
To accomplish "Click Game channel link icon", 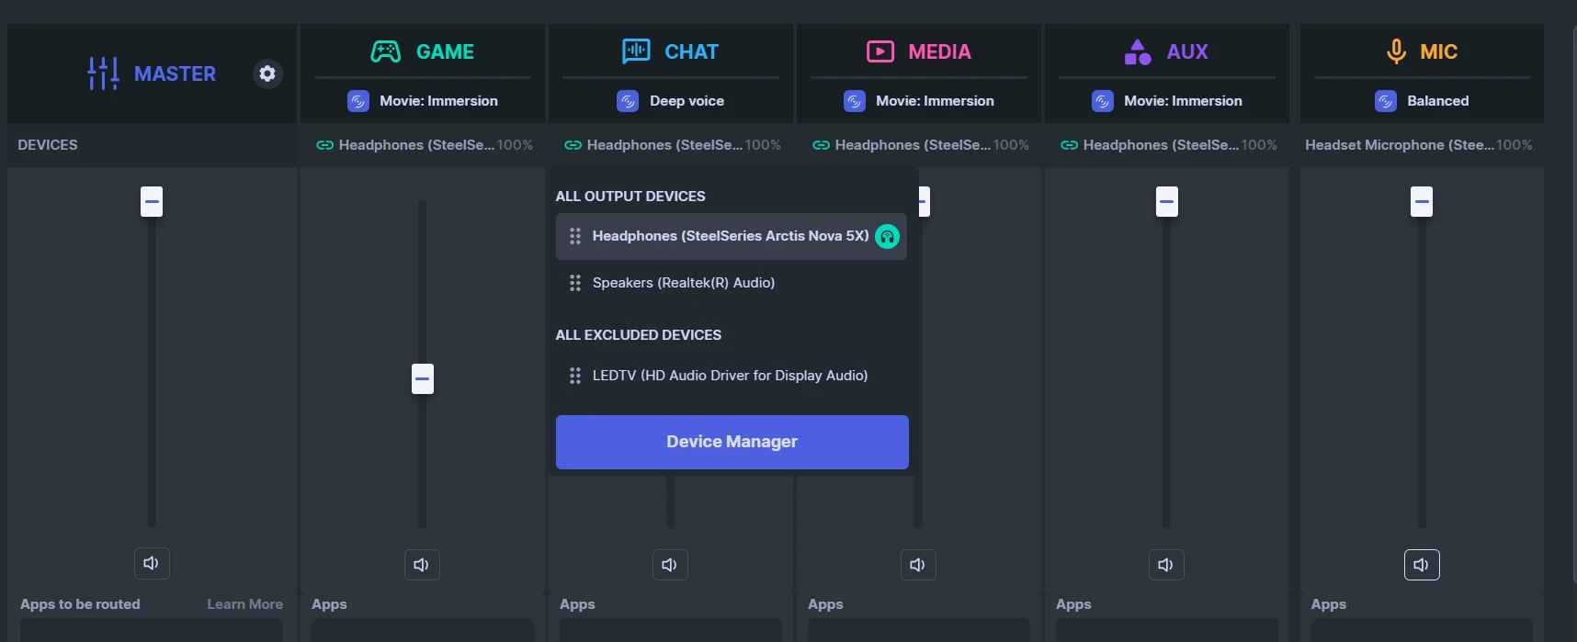I will click(324, 145).
